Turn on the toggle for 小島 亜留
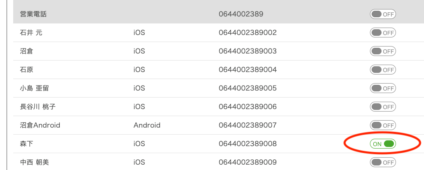This screenshot has height=170, width=424. 383,88
